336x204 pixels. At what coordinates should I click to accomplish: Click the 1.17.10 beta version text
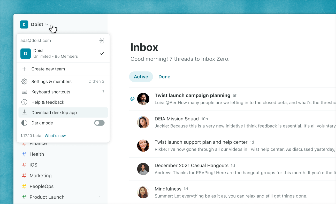coord(31,136)
